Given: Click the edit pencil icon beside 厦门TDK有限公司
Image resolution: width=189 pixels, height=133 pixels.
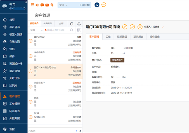Looking at the screenshot, I should (x=125, y=27).
